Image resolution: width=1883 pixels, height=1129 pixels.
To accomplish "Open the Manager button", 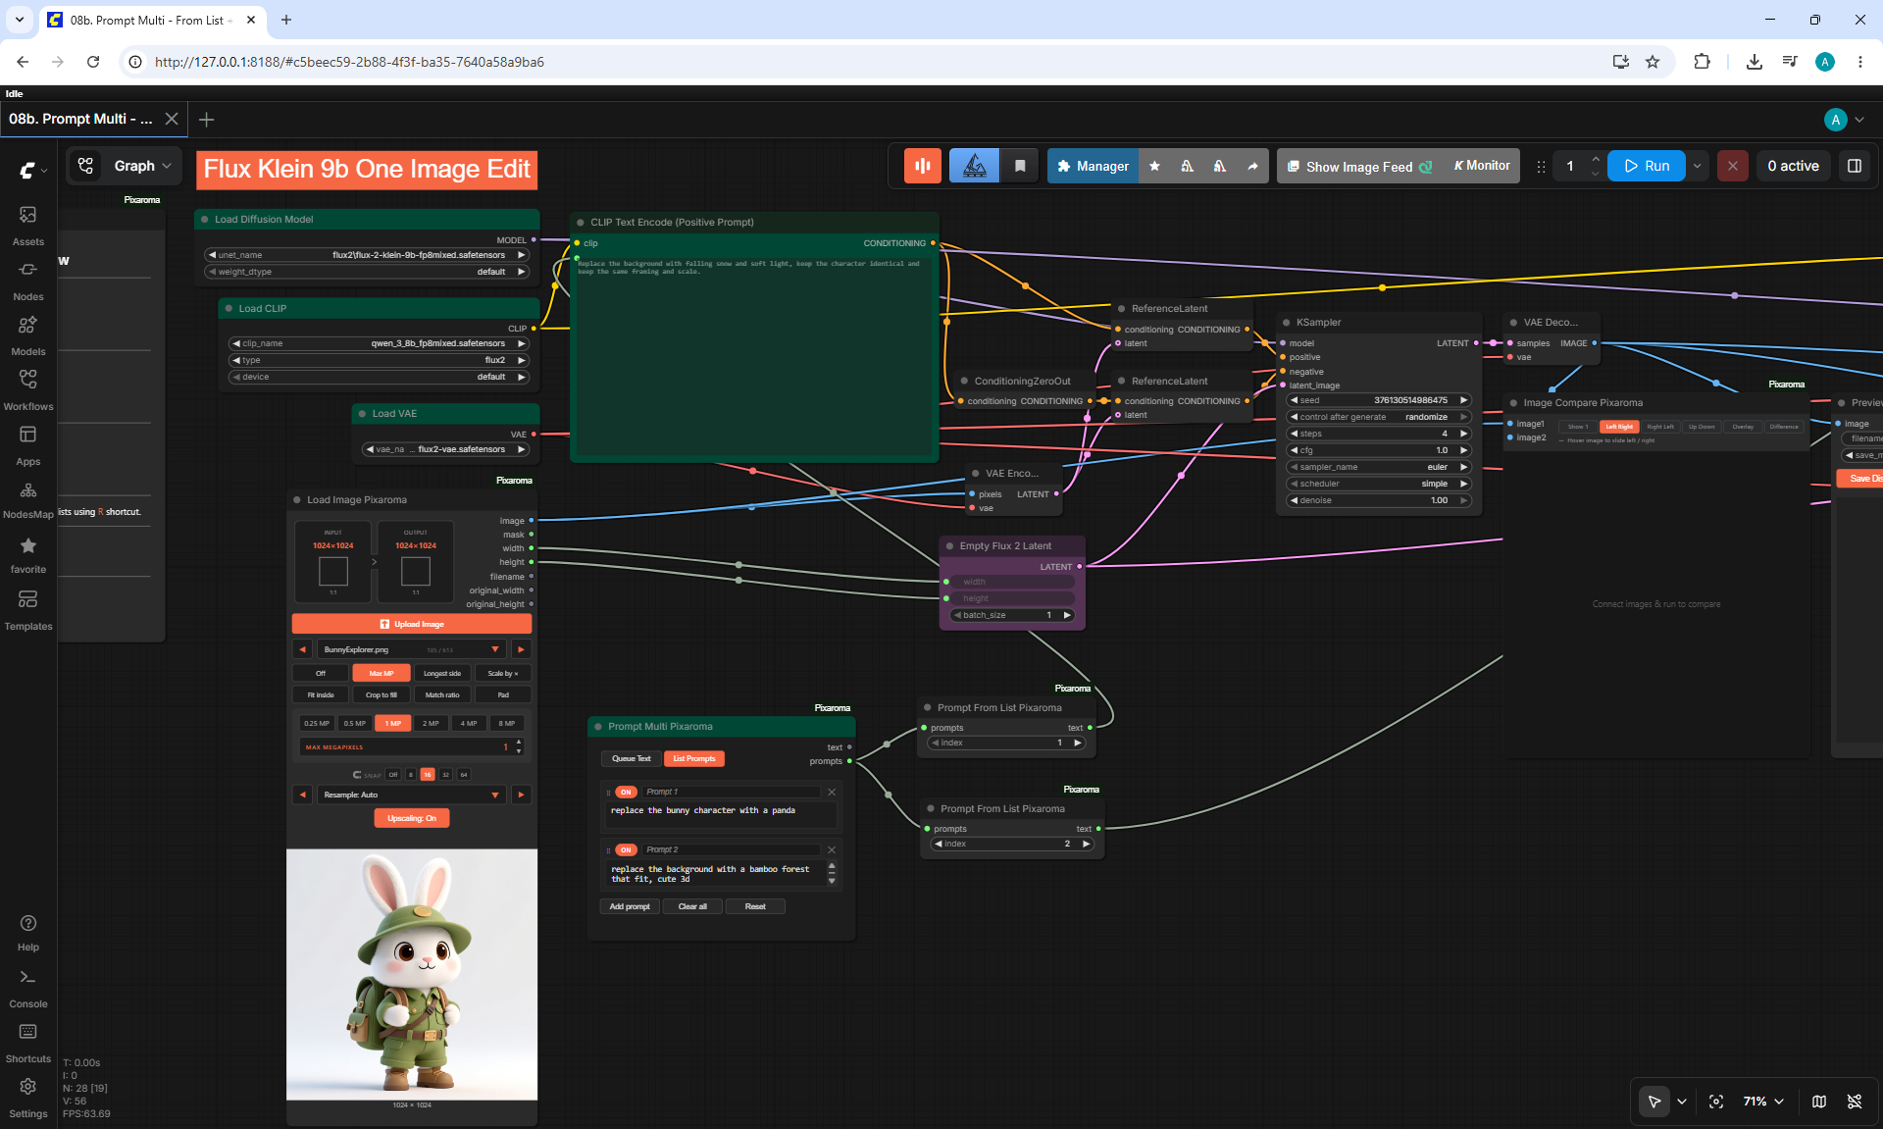I will [x=1093, y=166].
